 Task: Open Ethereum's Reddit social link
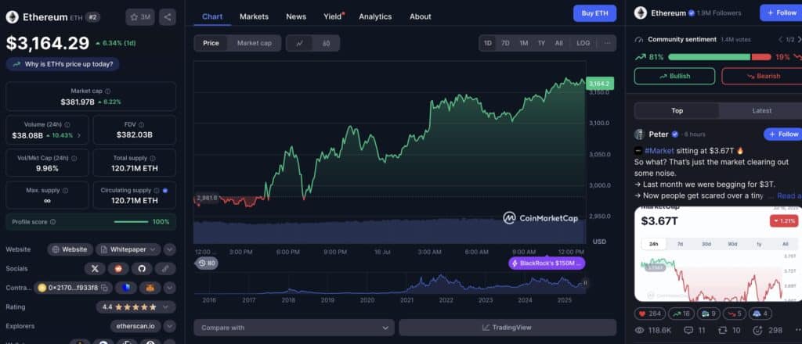118,268
